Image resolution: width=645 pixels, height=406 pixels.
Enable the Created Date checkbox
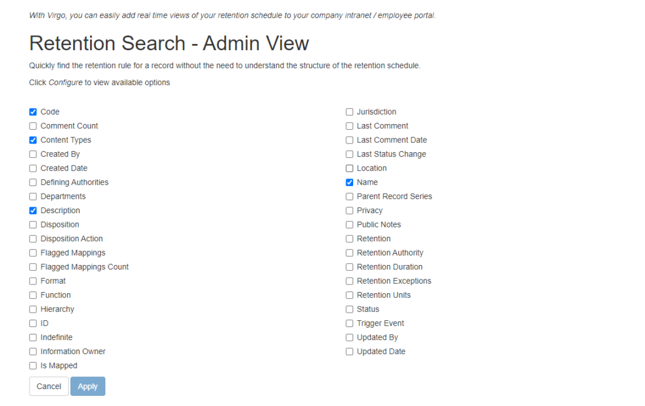click(33, 168)
